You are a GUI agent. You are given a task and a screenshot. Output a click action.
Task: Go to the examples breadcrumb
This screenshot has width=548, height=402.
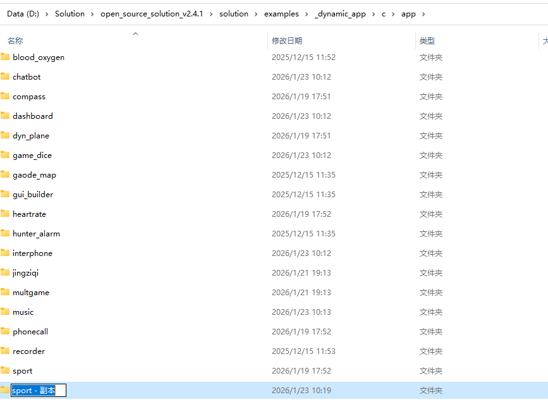point(281,14)
